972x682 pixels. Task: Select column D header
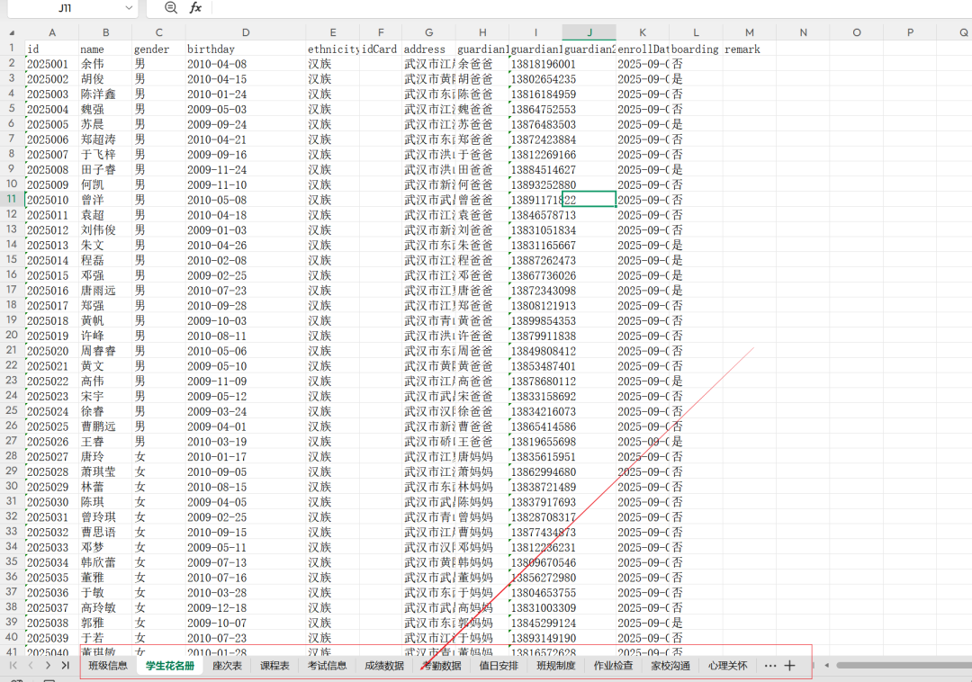246,32
